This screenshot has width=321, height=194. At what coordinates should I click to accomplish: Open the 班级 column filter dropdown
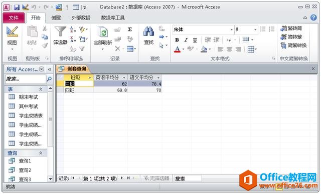(90, 77)
